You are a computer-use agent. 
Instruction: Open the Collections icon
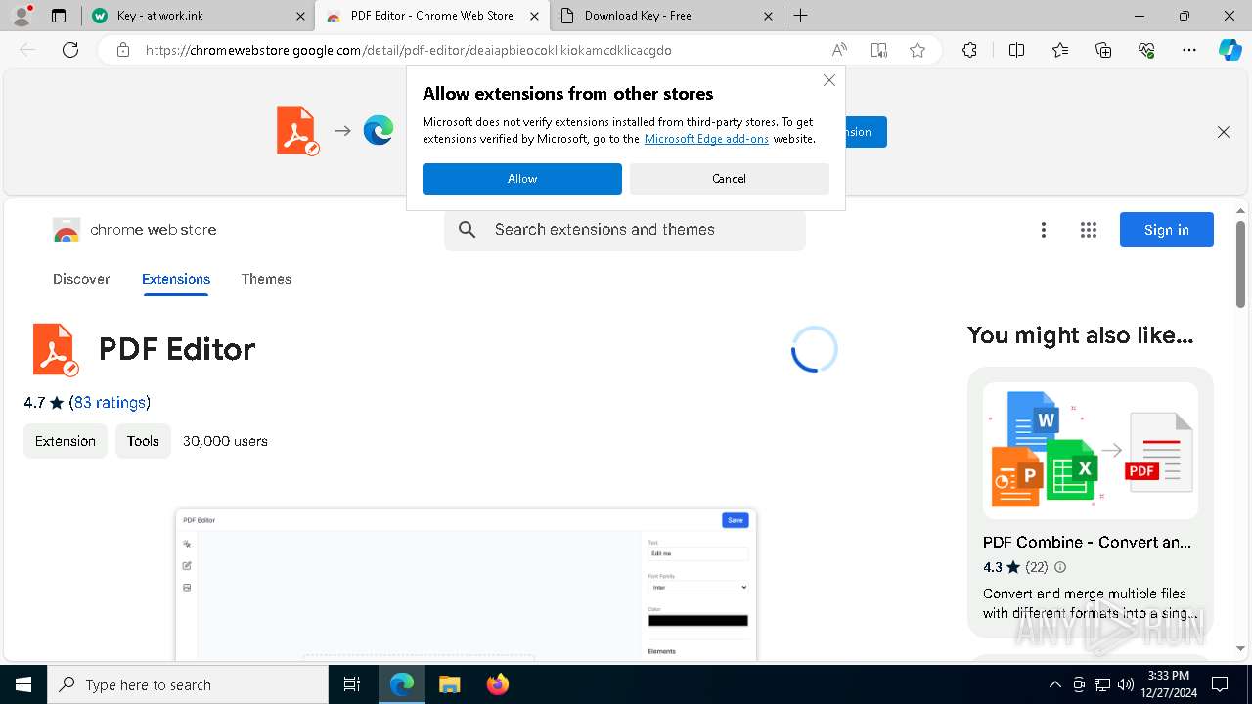(x=1103, y=50)
